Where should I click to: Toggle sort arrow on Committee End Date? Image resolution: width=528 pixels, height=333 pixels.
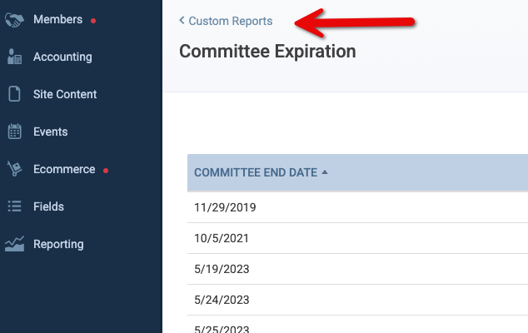pos(325,172)
